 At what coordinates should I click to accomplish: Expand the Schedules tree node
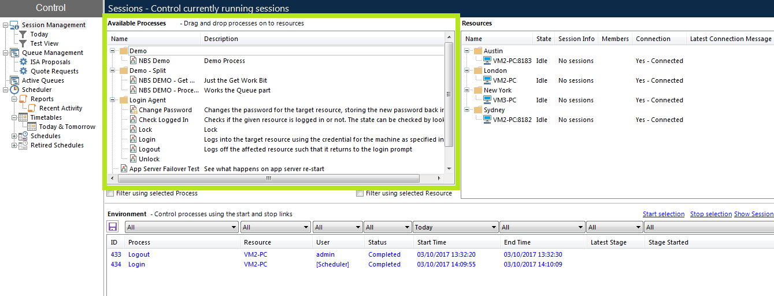pyautogui.click(x=14, y=136)
